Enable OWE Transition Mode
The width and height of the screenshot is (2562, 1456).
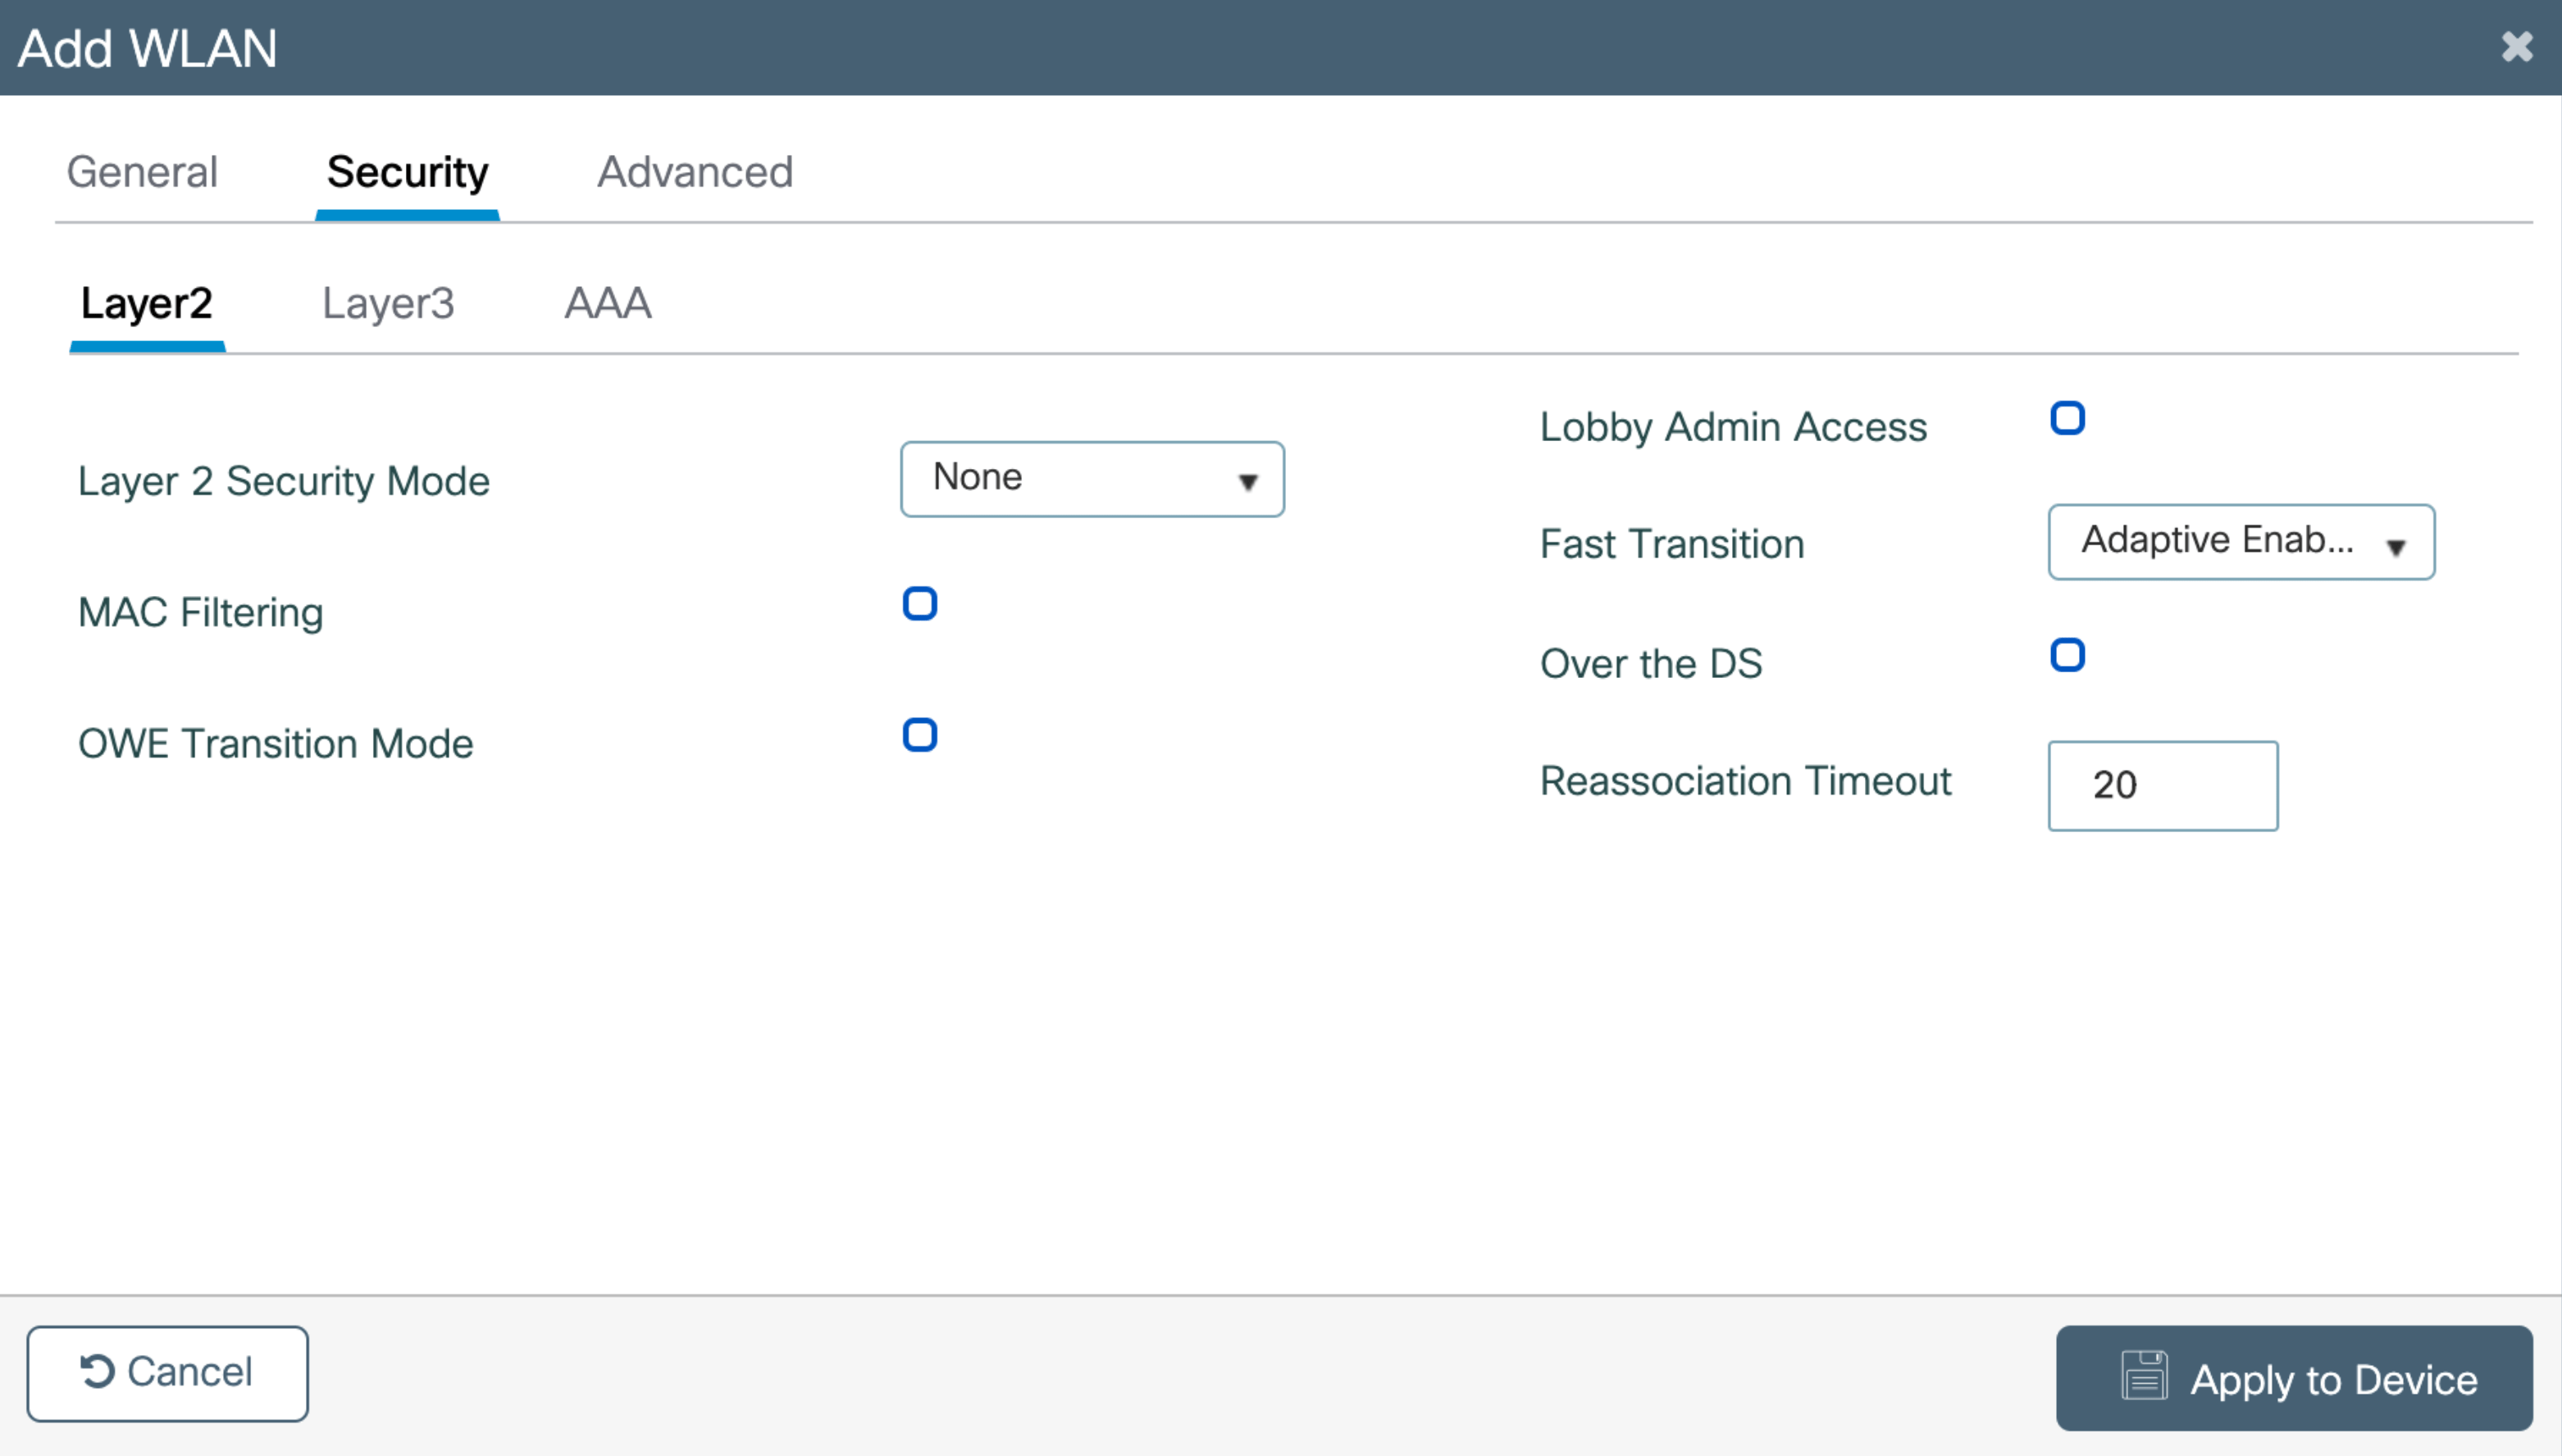pyautogui.click(x=919, y=735)
